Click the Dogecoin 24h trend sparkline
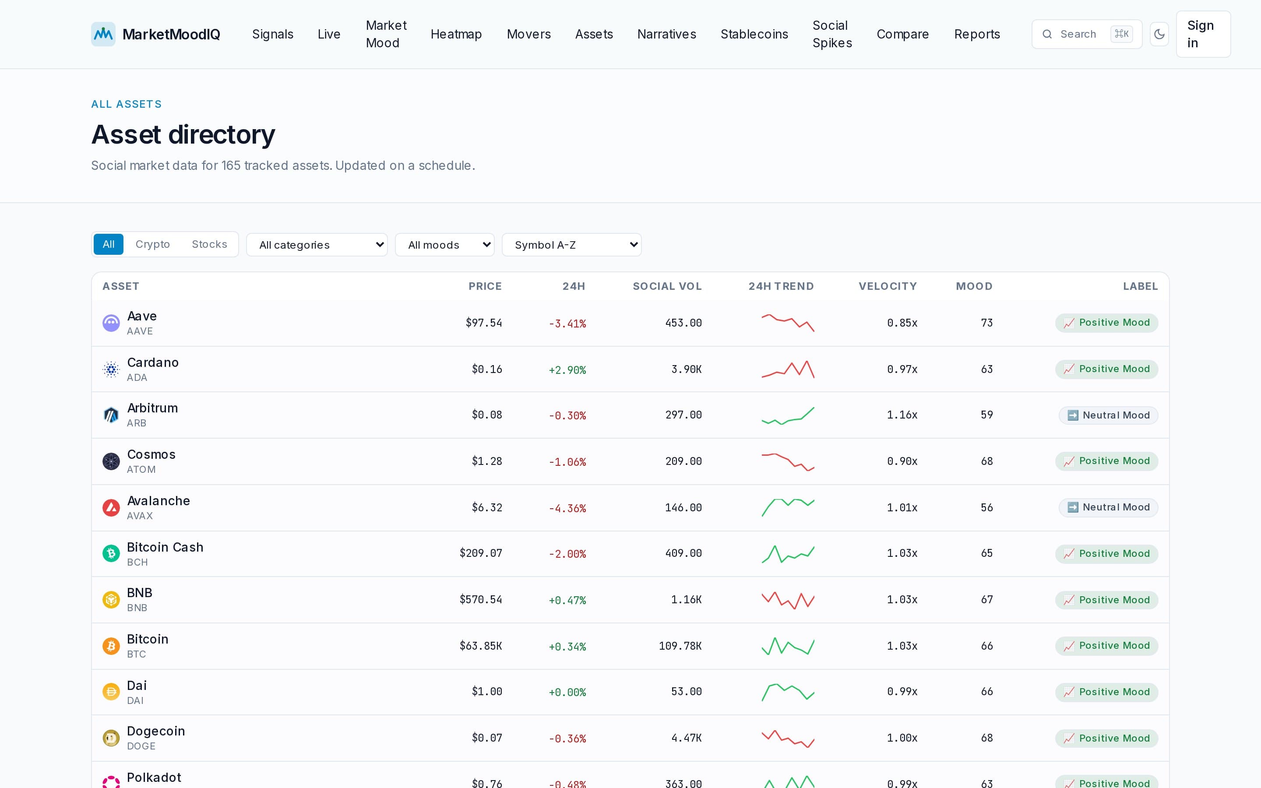Screen dimensions: 1261x788 tap(788, 739)
